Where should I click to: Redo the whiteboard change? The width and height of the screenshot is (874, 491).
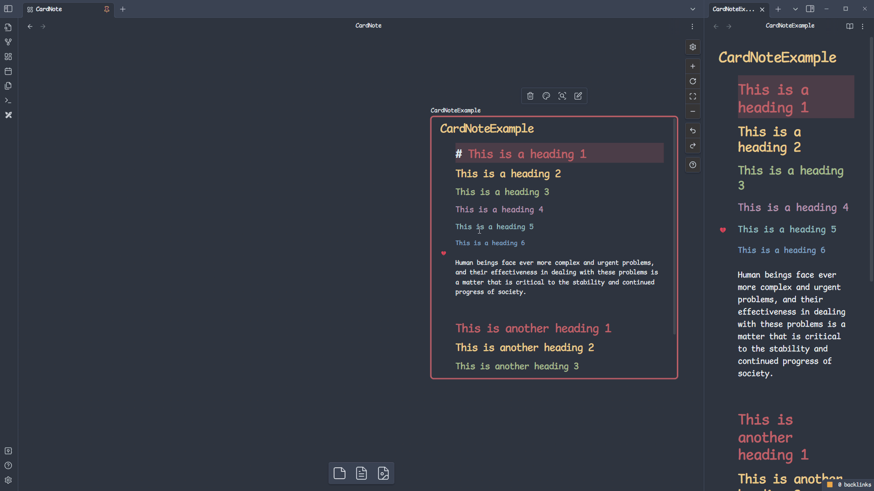click(693, 146)
